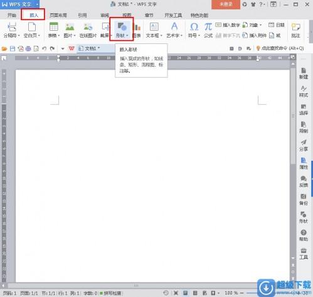The width and height of the screenshot is (313, 297).
Task: Click the print icon in quick toolbar
Action: [28, 48]
